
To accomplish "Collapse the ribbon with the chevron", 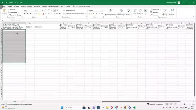I will pos(194,17).
